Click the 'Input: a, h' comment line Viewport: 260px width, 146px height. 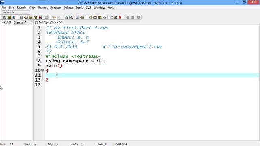click(73, 37)
